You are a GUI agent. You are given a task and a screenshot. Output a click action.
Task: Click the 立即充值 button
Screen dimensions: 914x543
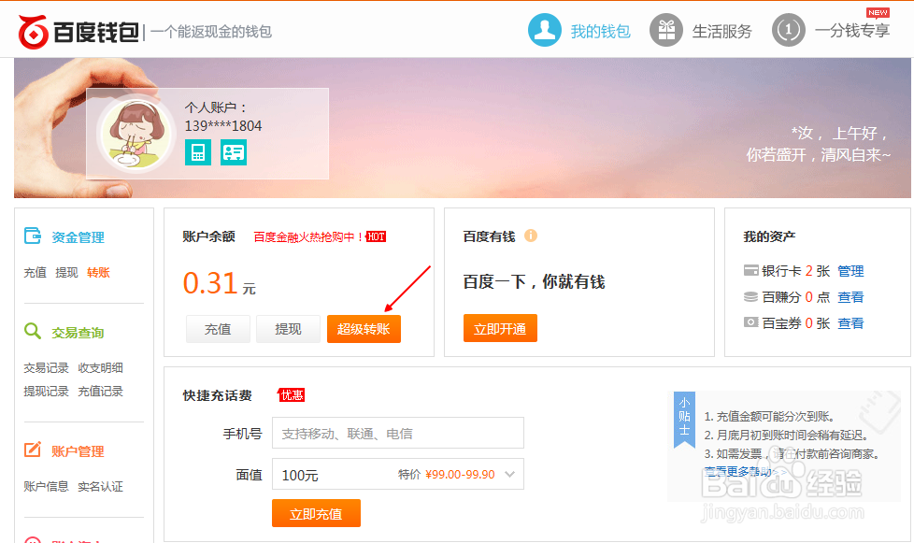316,513
